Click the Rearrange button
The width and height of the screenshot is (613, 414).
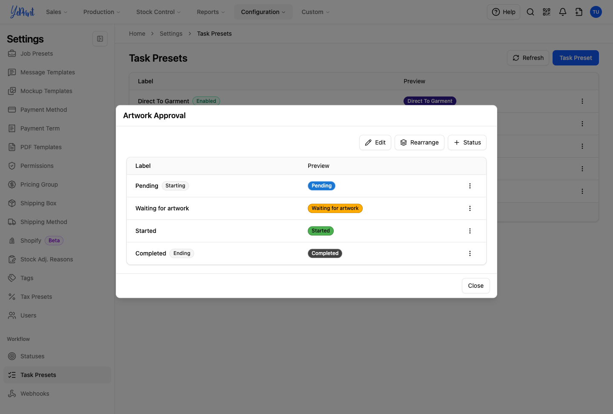[419, 142]
